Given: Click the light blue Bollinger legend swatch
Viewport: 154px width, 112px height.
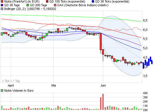Looking at the screenshot, I should pos(2,9).
